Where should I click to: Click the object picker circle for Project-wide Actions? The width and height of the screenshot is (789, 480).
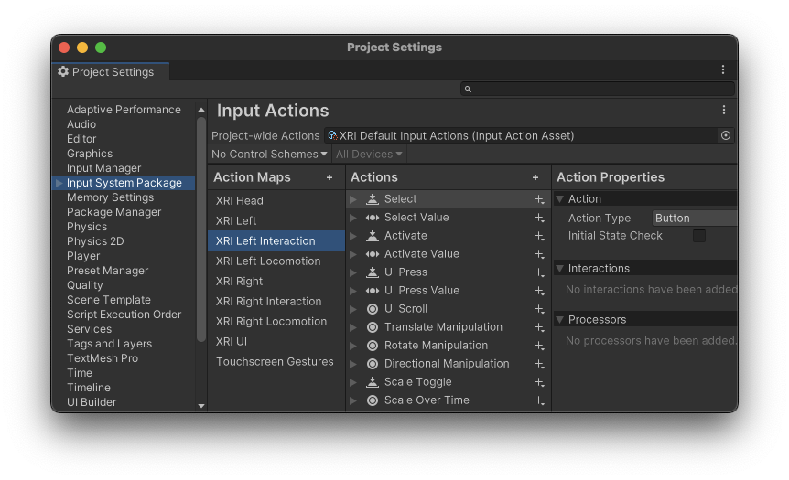725,135
